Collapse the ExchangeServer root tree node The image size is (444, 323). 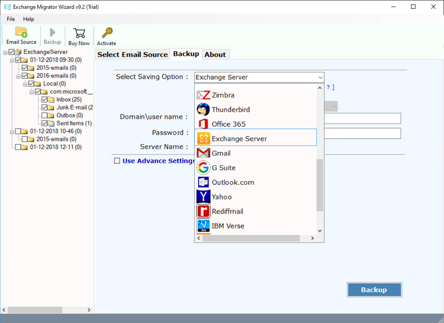(5, 52)
